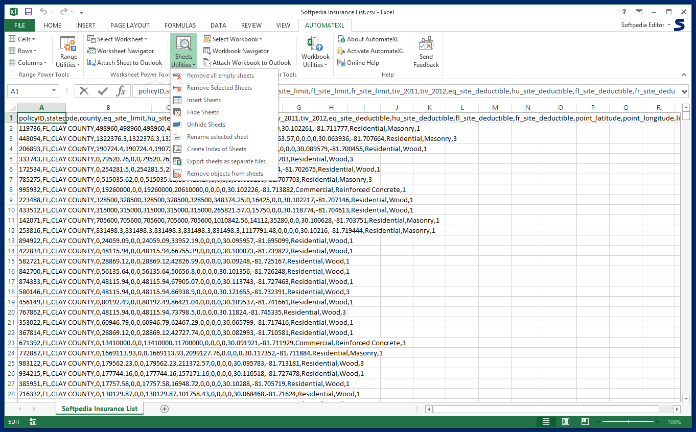Screen dimensions: 696x432
Task: Save the workbook from quick access toolbar
Action: [29, 12]
